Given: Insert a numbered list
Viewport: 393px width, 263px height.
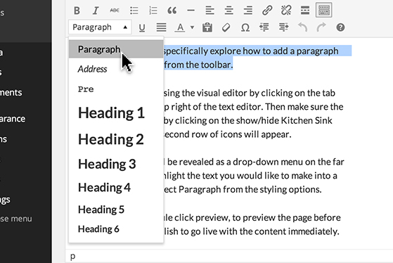Looking at the screenshot, I should tap(153, 11).
